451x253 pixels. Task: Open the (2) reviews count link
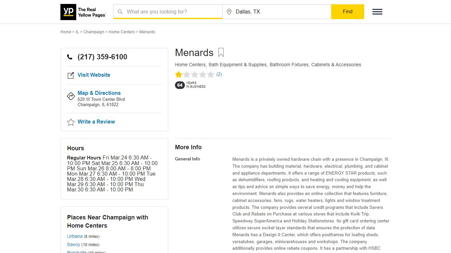coord(219,74)
